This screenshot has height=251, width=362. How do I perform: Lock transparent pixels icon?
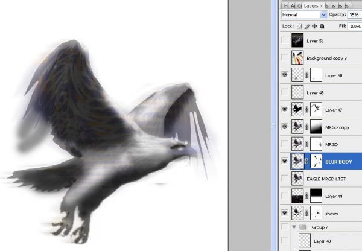point(299,26)
